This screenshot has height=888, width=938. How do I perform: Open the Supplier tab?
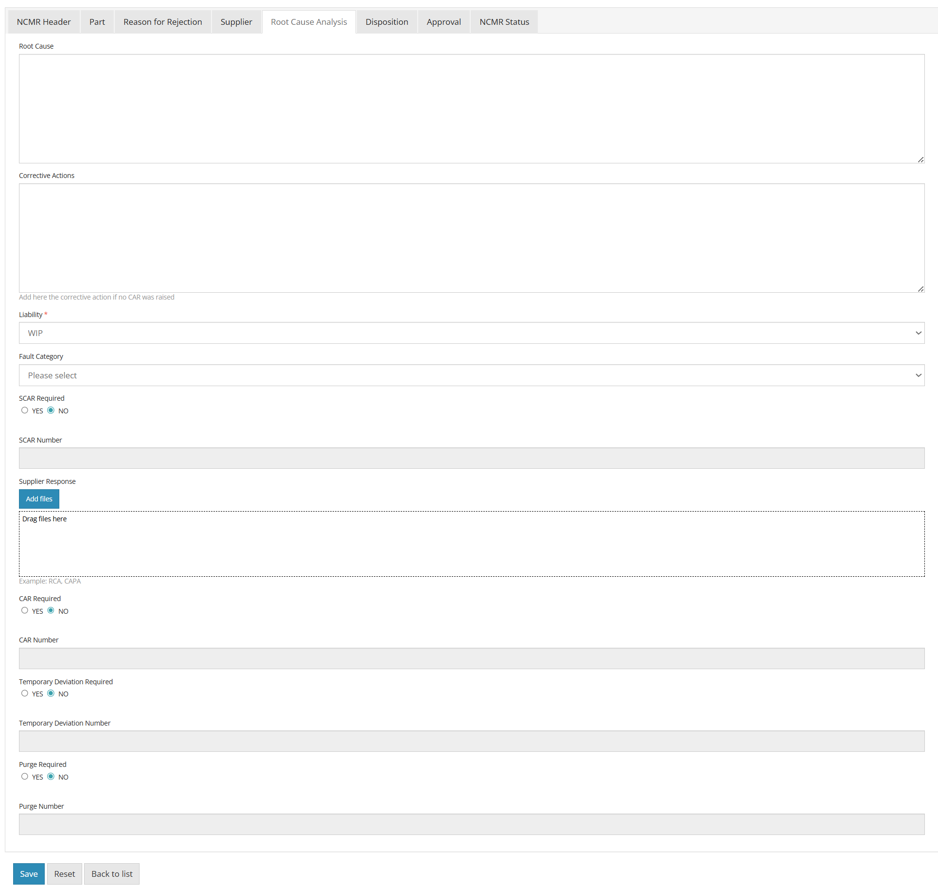pyautogui.click(x=236, y=21)
